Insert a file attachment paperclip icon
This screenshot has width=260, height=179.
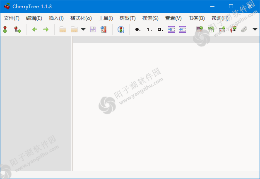244,29
